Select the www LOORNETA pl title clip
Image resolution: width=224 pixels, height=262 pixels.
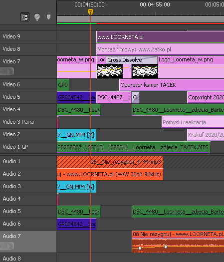pos(160,37)
